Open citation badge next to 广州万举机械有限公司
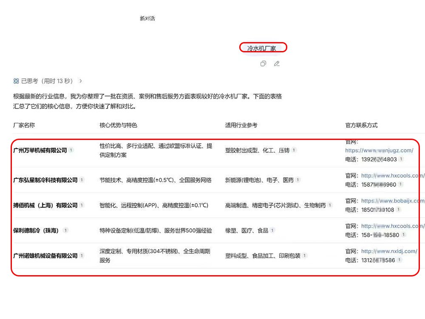 tap(71, 150)
